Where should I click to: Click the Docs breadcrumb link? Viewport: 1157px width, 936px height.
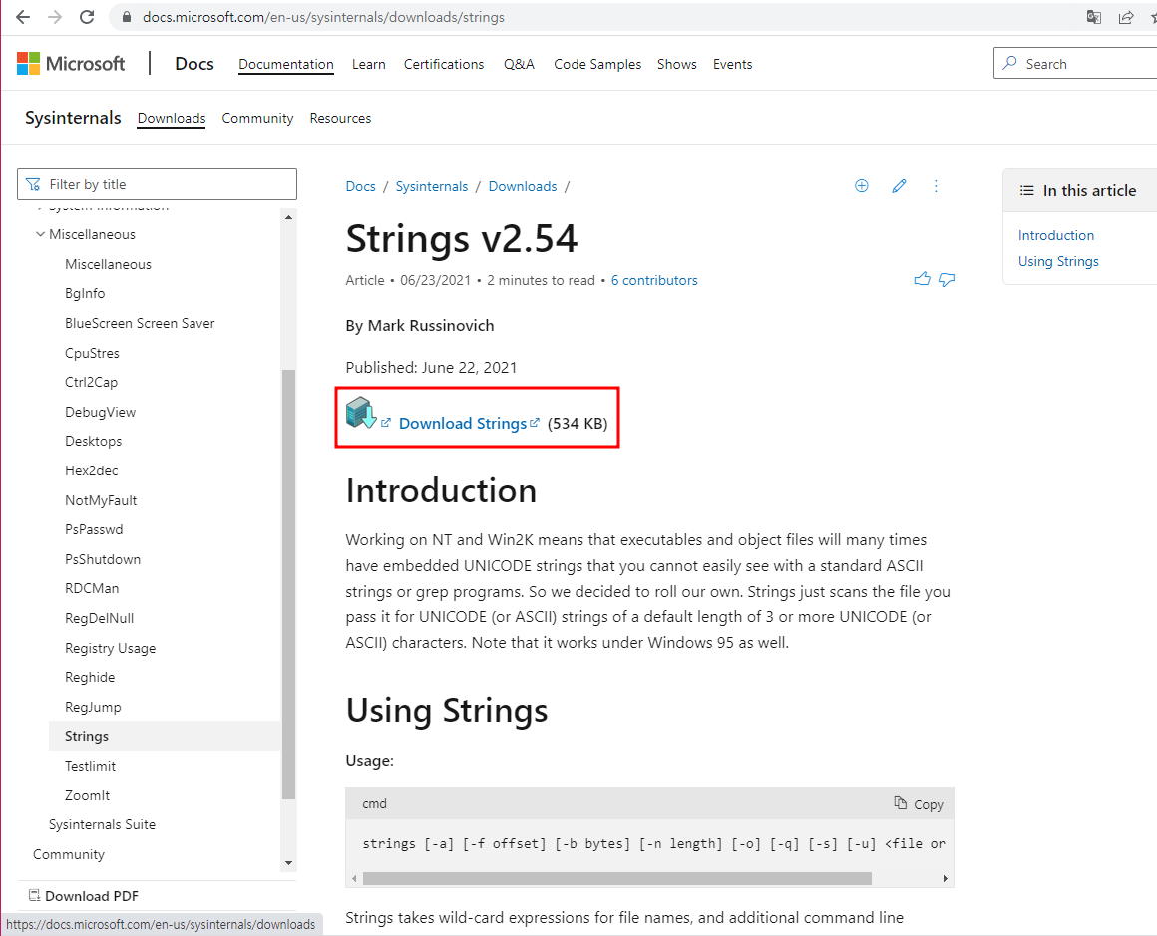point(360,186)
